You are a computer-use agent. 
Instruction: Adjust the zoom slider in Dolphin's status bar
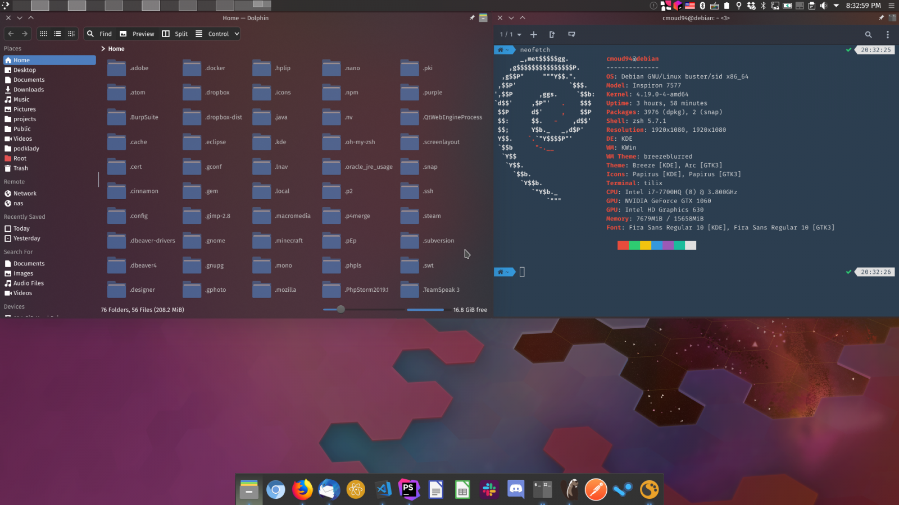click(x=340, y=309)
